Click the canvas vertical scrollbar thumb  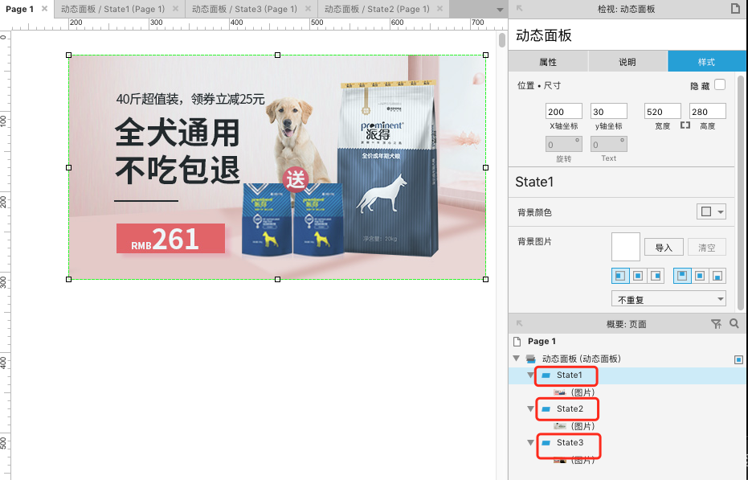coord(502,40)
